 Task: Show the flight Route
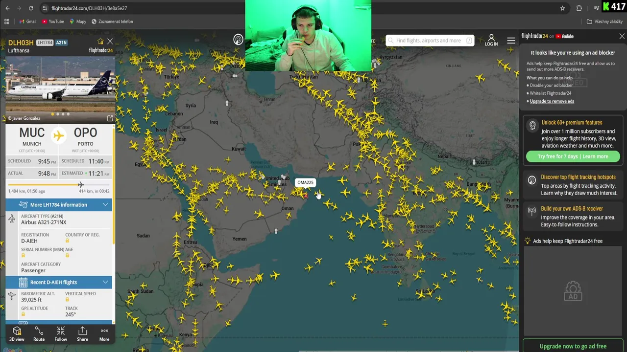pos(39,334)
